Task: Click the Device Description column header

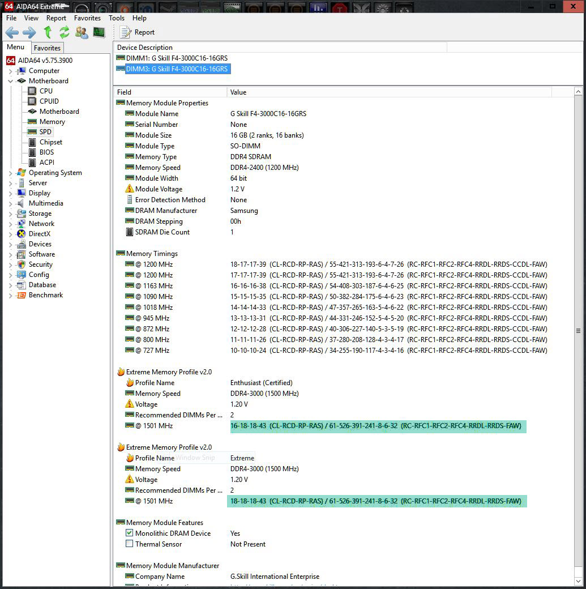Action: pyautogui.click(x=280, y=48)
